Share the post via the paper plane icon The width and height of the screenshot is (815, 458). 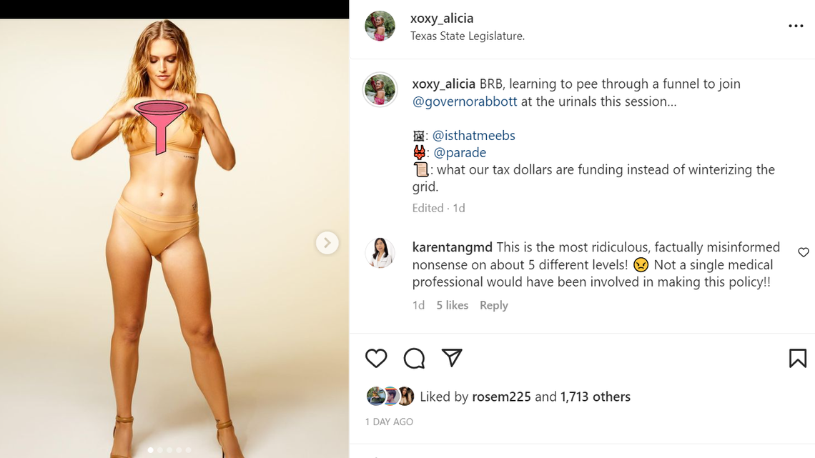click(x=452, y=357)
